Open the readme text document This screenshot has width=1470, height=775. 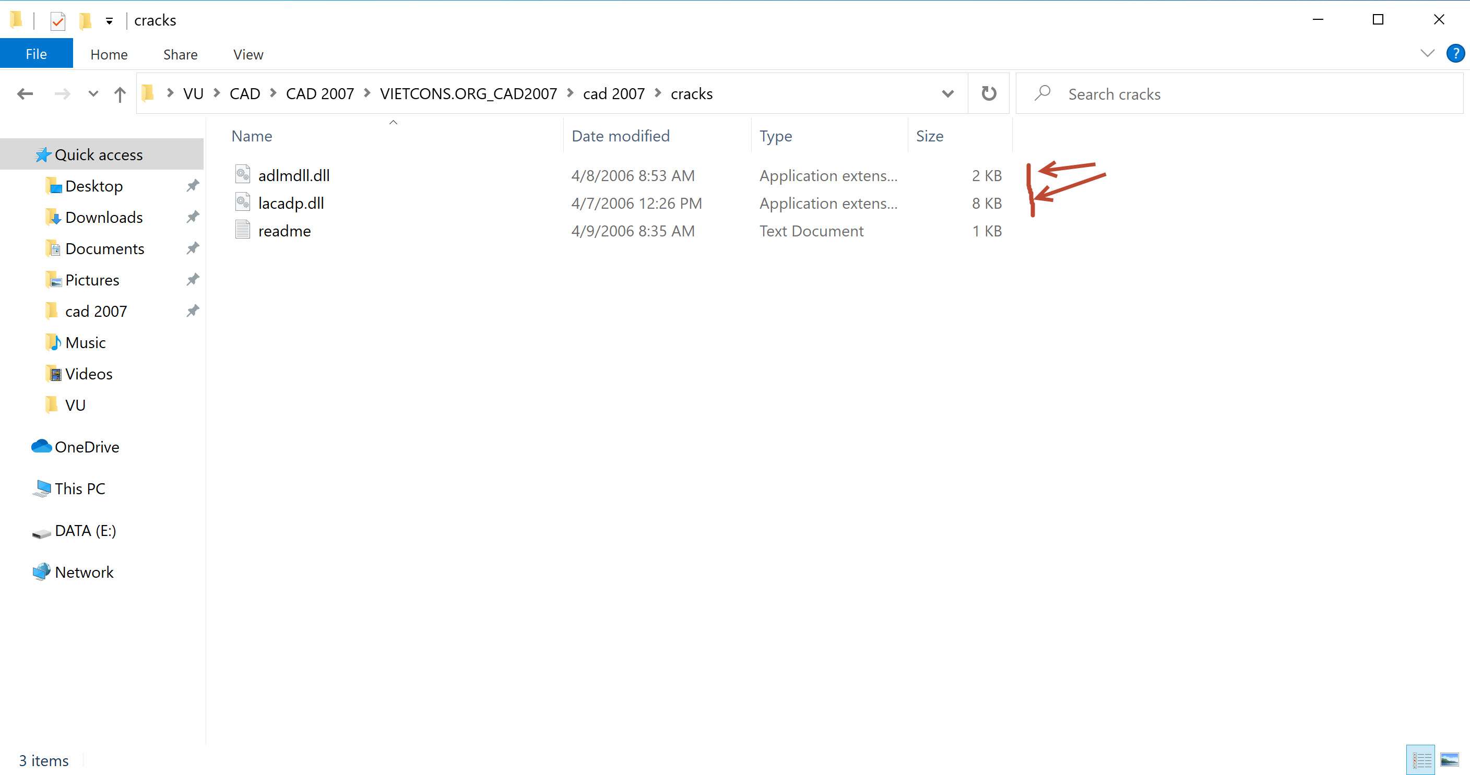tap(284, 231)
